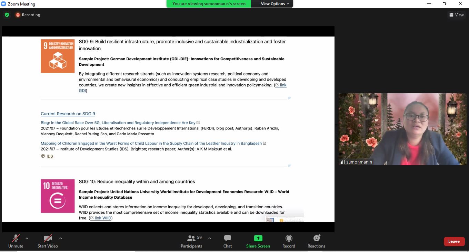The height and width of the screenshot is (252, 469).
Task: Start recording with the Record button
Action: click(289, 241)
